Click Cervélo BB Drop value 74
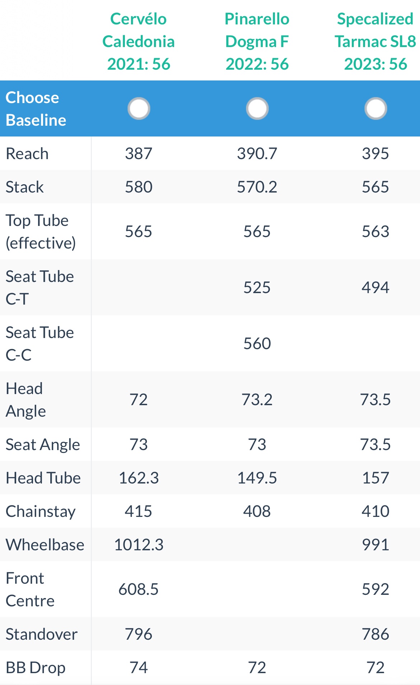Image resolution: width=420 pixels, height=685 pixels. 139,667
